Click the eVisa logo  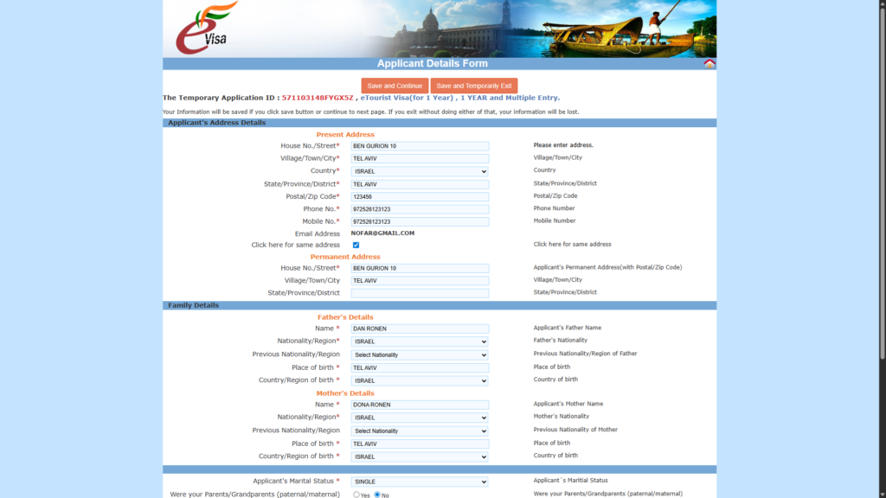[206, 28]
